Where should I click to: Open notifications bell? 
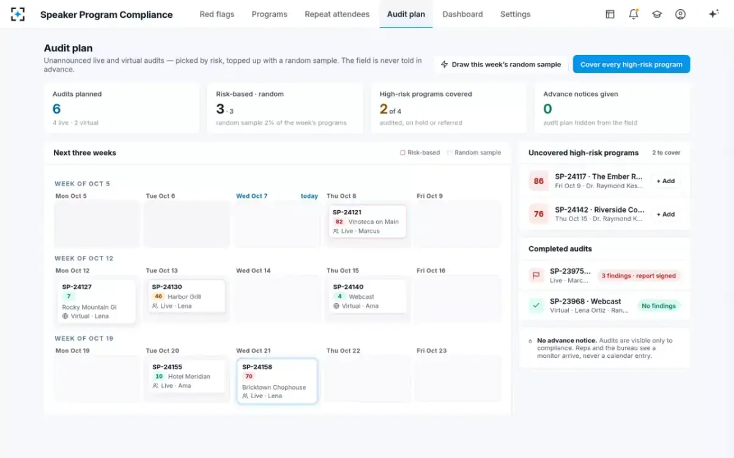point(634,14)
